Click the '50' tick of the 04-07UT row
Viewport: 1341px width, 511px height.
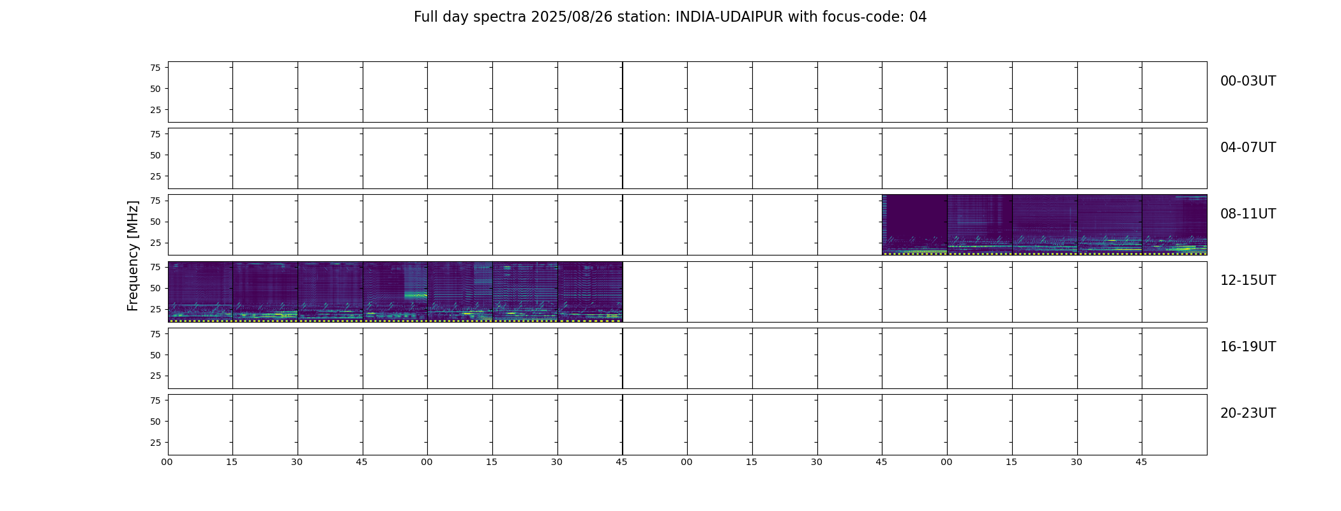click(x=155, y=155)
